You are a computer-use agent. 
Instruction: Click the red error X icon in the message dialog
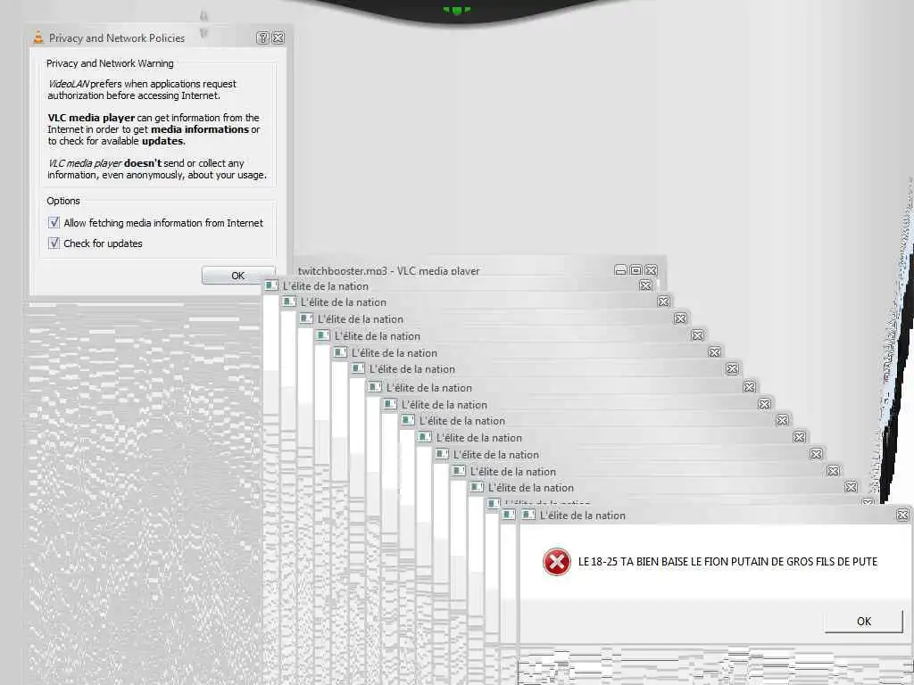(x=557, y=562)
